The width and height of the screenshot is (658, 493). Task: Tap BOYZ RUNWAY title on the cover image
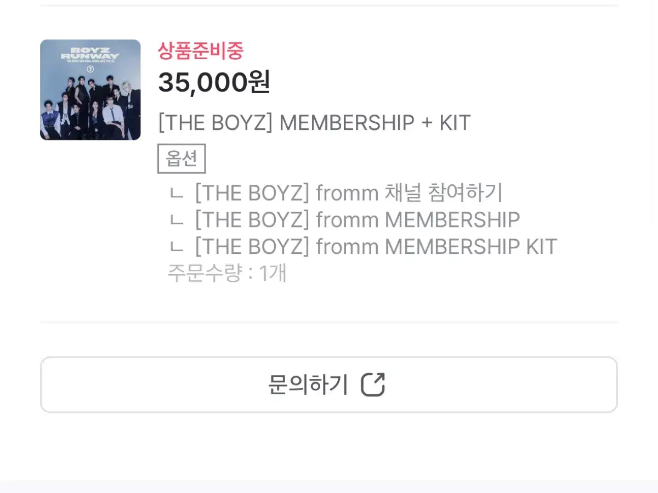(90, 52)
